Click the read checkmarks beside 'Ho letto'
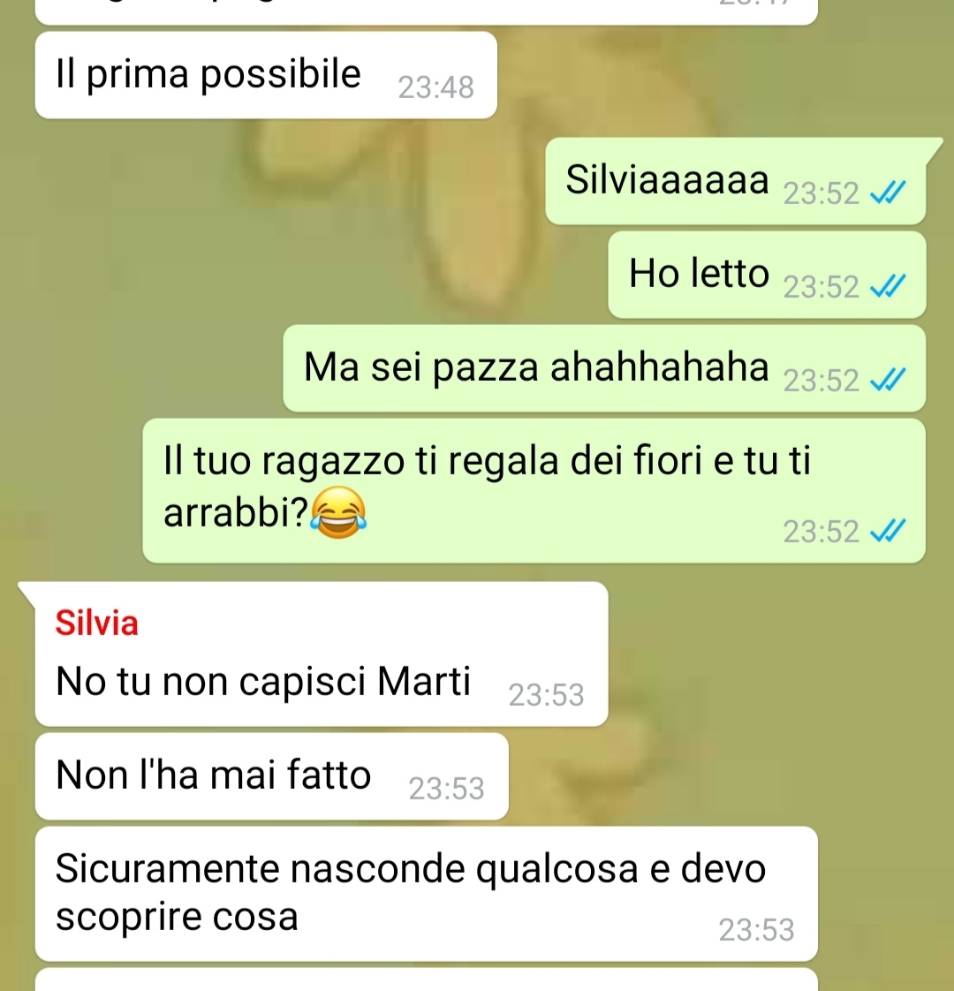 (x=889, y=286)
